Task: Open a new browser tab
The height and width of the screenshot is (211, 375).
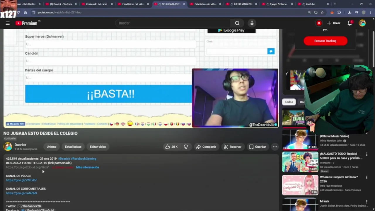Action: click(x=335, y=4)
